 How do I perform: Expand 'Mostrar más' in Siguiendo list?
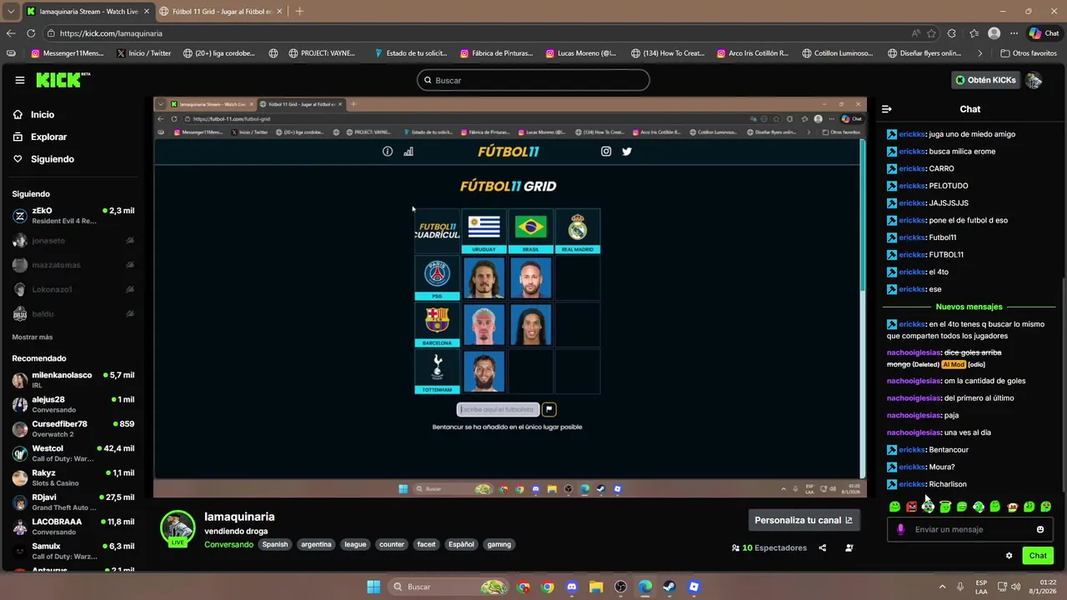tap(33, 337)
